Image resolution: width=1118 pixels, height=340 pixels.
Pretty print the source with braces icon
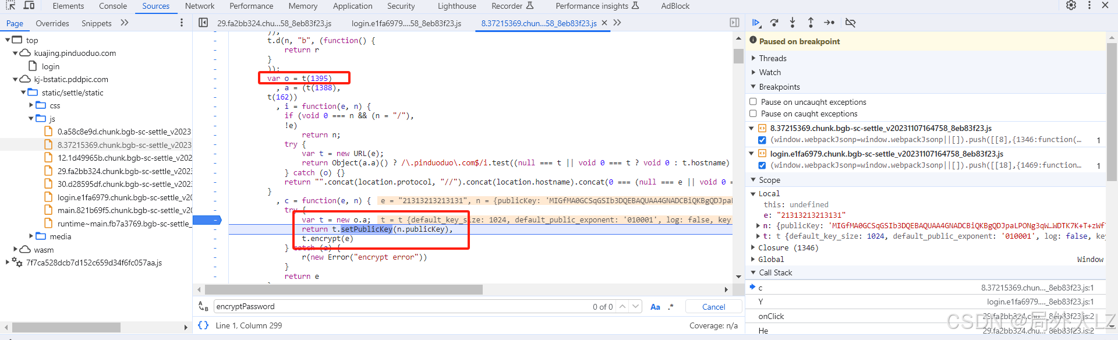coord(203,325)
